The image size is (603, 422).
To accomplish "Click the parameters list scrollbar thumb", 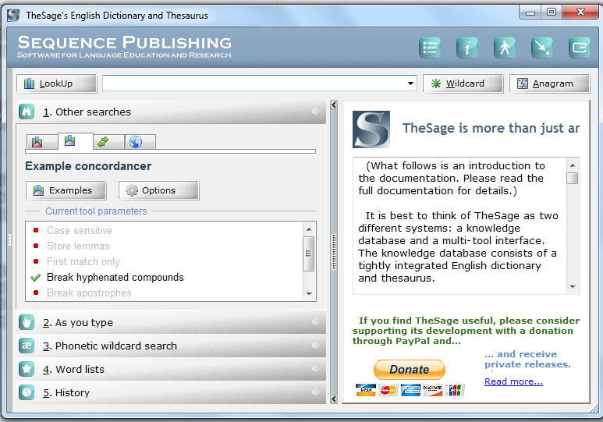I will point(308,254).
